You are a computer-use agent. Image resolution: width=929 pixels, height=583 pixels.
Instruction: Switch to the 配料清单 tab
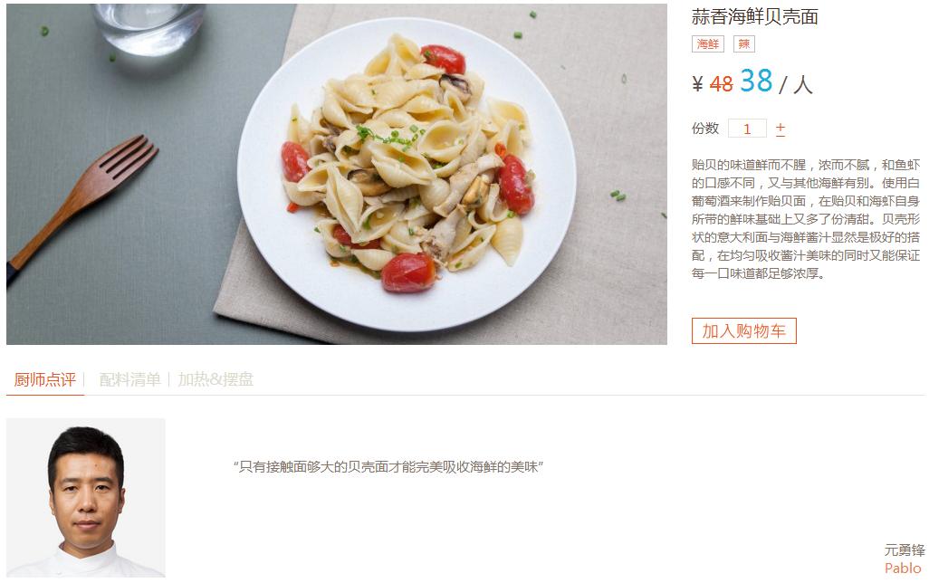point(129,379)
